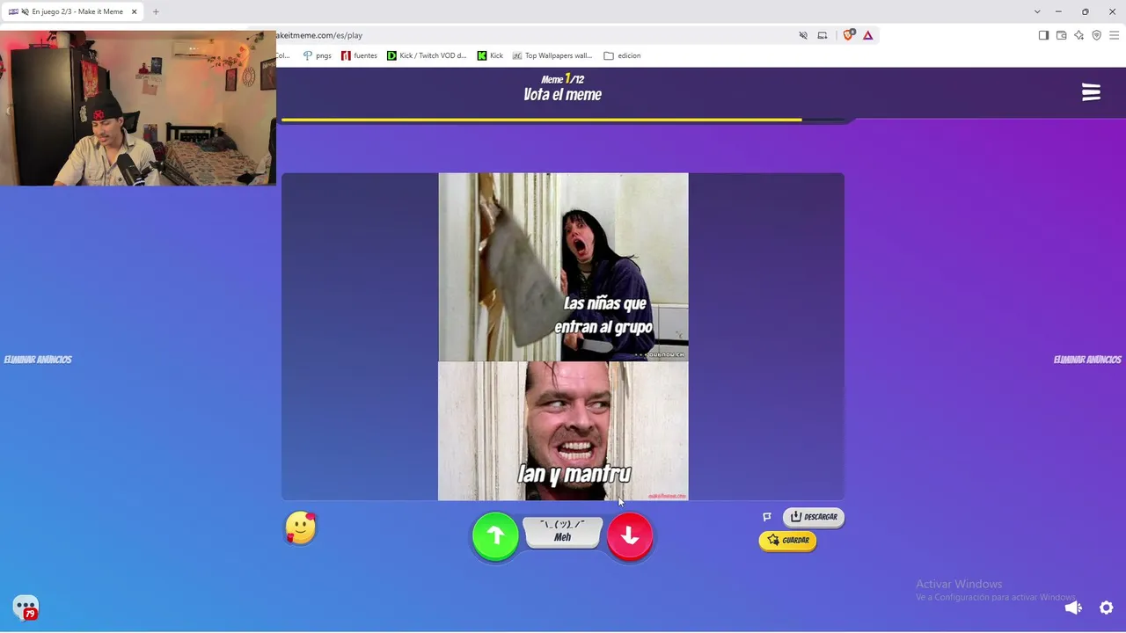The height and width of the screenshot is (633, 1126).
Task: Click the cast-screen icon in address bar
Action: pos(823,35)
